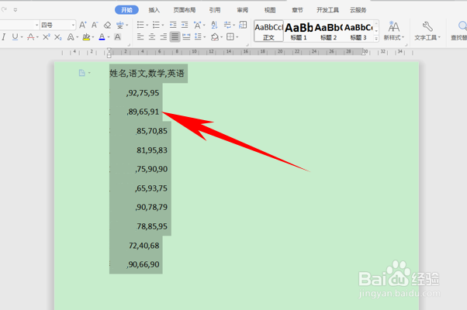Expand the styles gallery list
This screenshot has width=467, height=310.
(376, 39)
